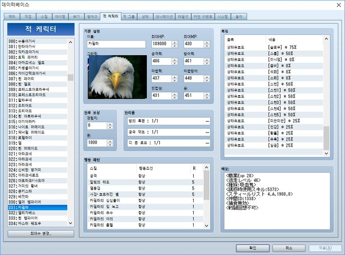Click enemy list scrollbar up arrow
The height and width of the screenshot is (255, 345).
click(71, 42)
